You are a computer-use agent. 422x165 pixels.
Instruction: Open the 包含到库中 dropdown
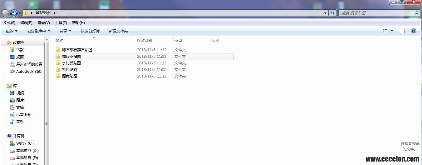(x=39, y=31)
